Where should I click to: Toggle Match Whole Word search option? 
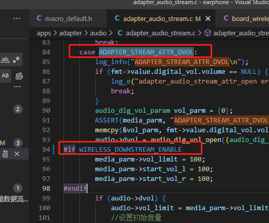pyautogui.click(x=5, y=59)
